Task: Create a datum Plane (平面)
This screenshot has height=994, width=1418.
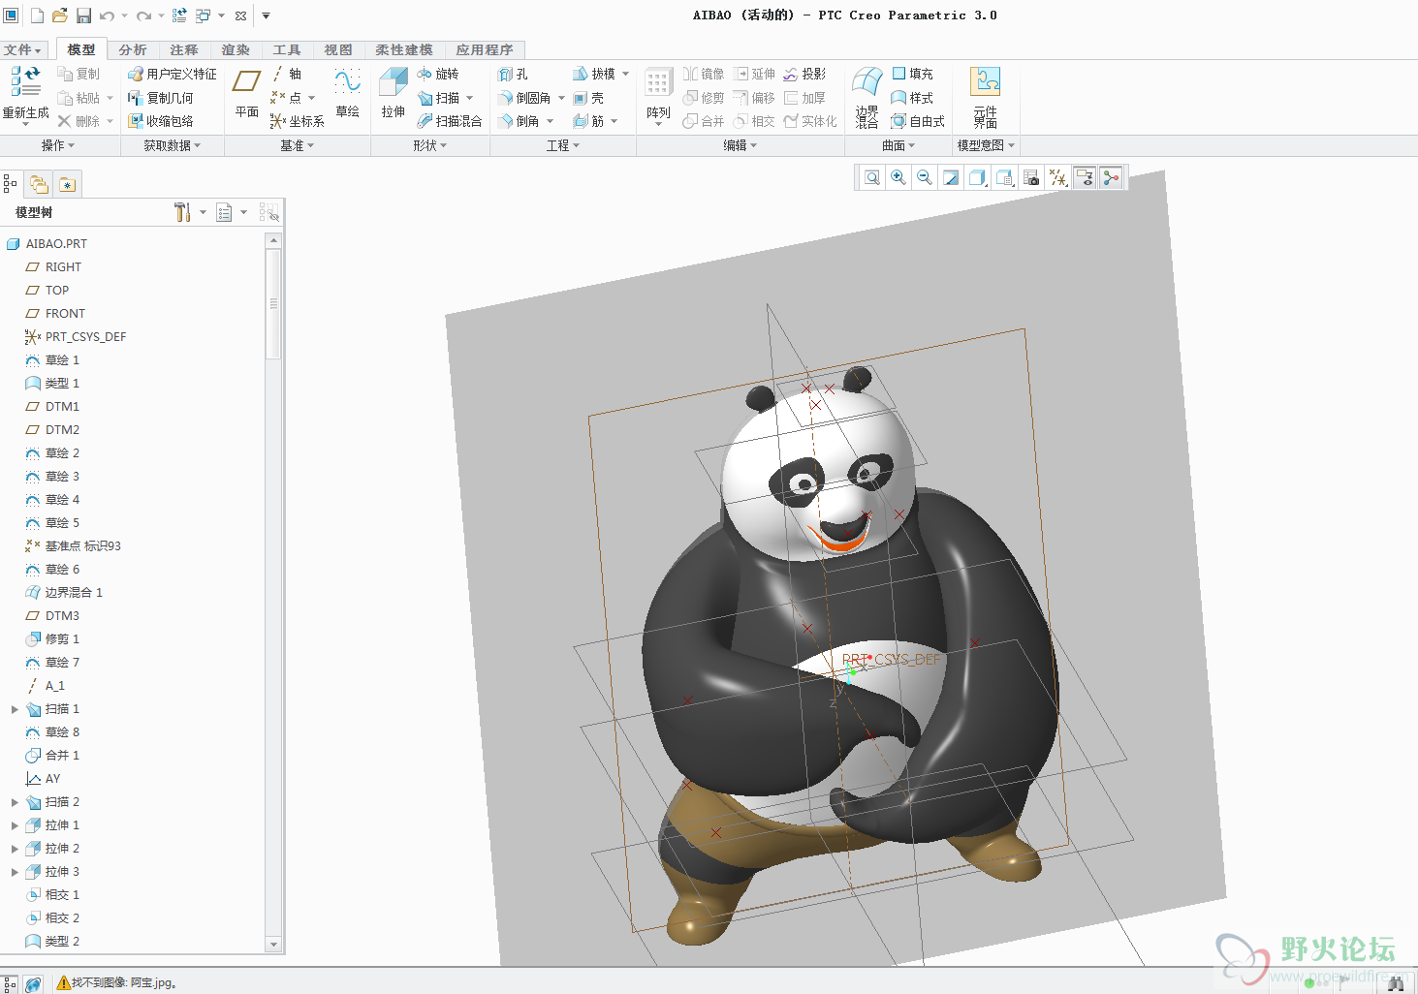Action: [x=246, y=94]
